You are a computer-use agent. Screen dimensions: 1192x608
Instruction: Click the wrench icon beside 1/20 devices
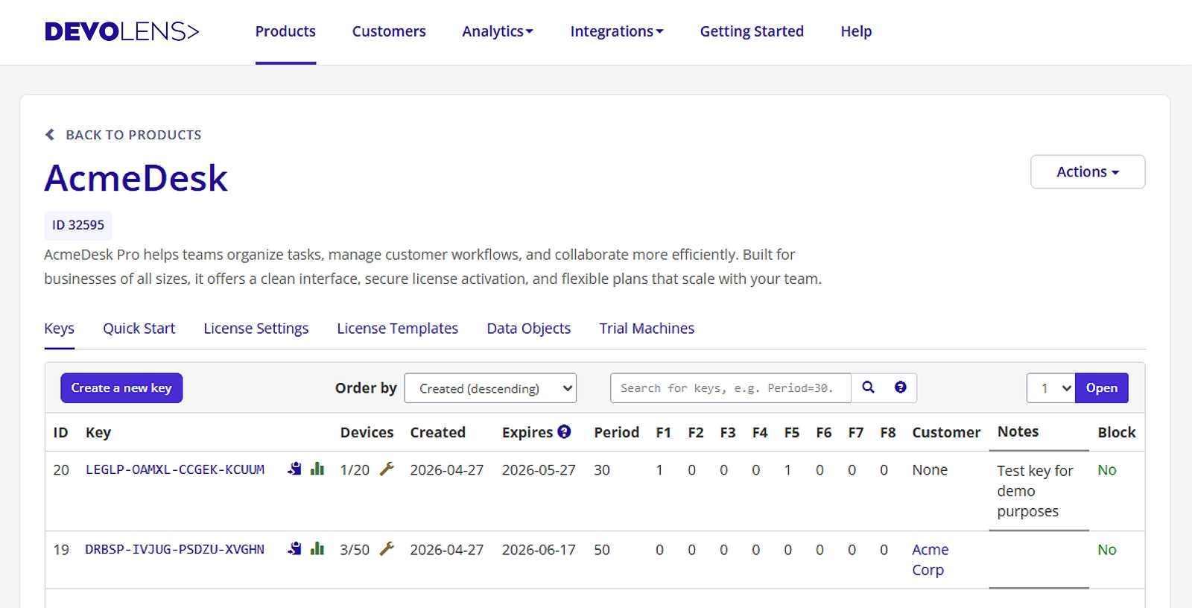pyautogui.click(x=387, y=469)
